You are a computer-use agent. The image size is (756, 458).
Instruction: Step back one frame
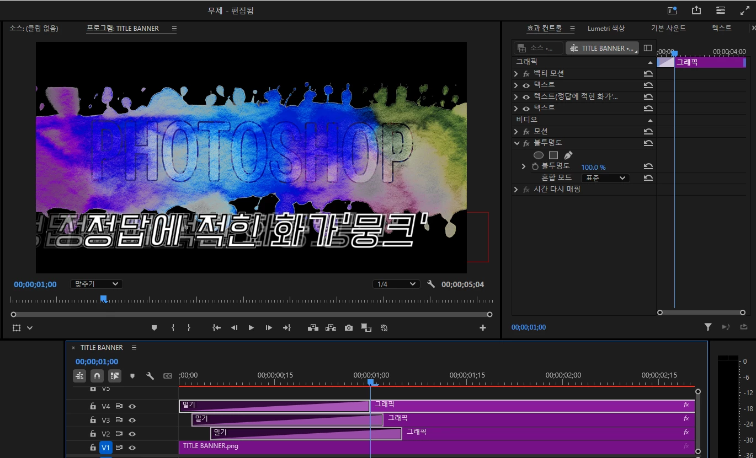[x=234, y=327]
